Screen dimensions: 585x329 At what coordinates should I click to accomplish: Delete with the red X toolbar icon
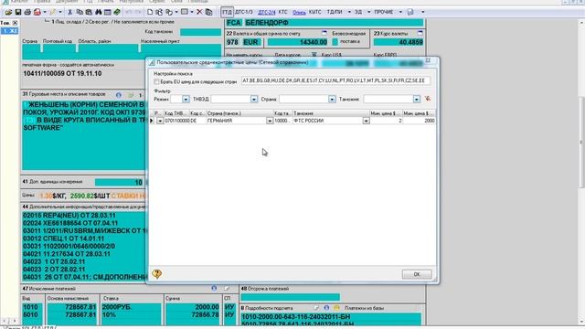click(x=199, y=12)
